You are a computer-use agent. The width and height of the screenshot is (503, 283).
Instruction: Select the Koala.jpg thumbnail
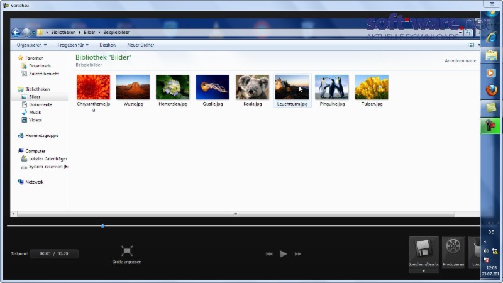click(253, 87)
